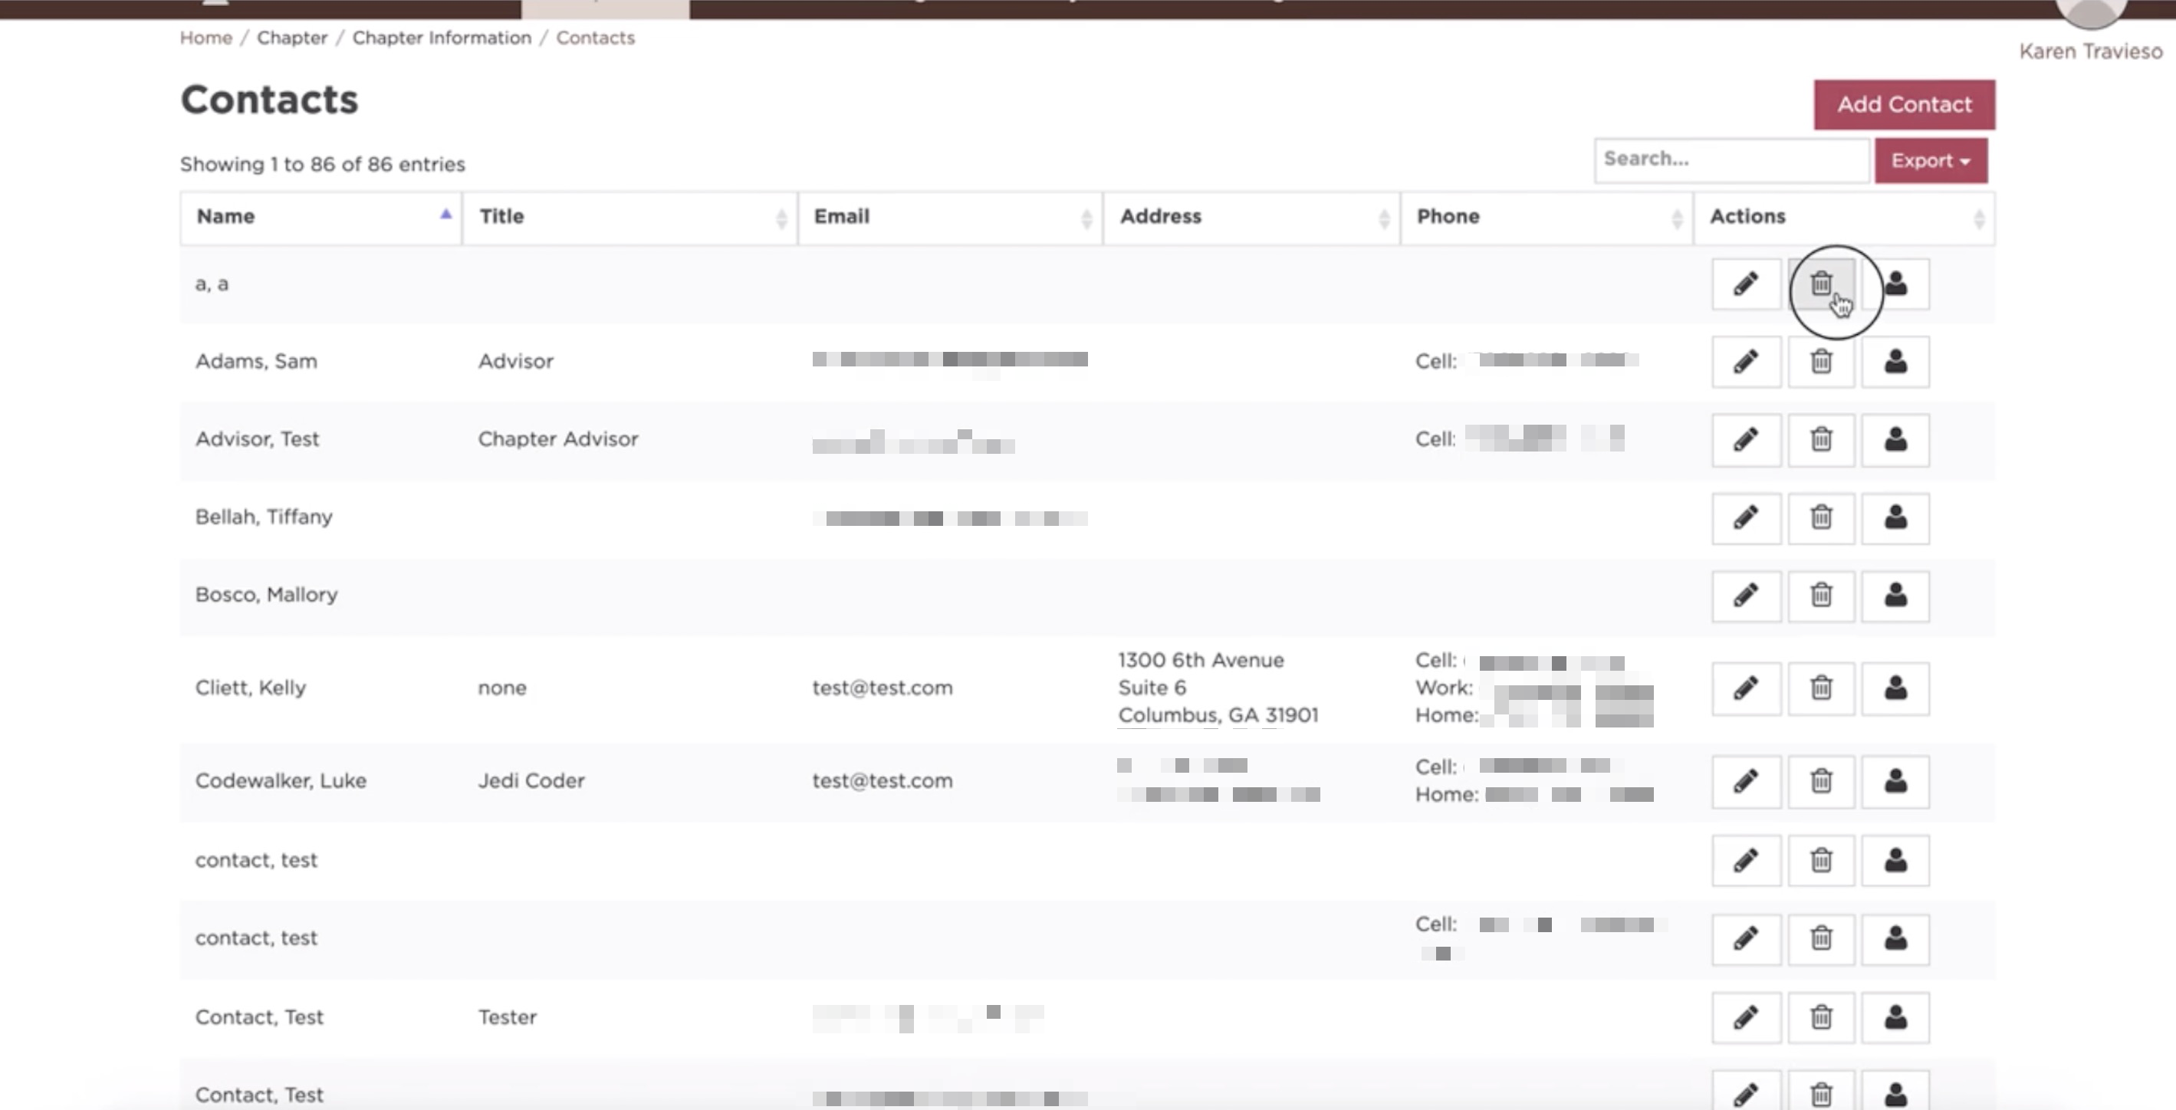Focus the Search contacts field
The height and width of the screenshot is (1110, 2176).
pyautogui.click(x=1731, y=159)
